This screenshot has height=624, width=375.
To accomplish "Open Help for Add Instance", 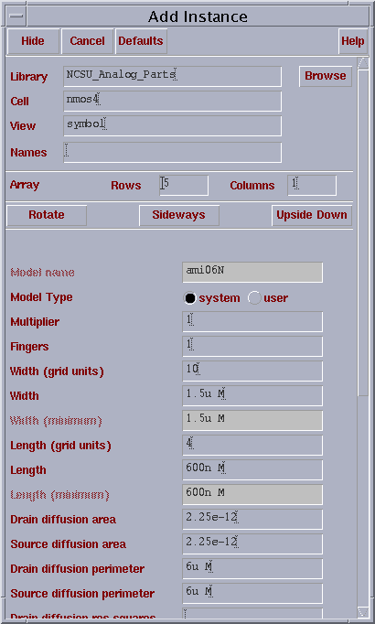I will click(353, 41).
